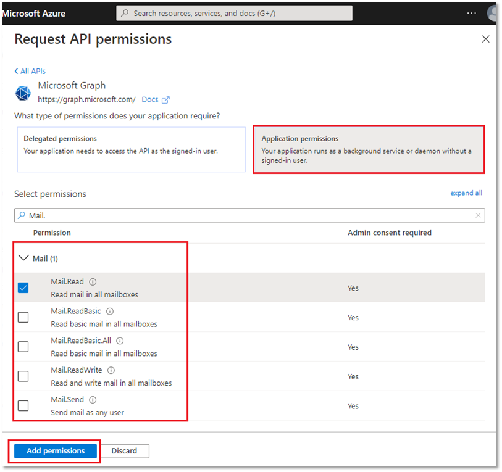This screenshot has height=472, width=502.
Task: Select the Application permissions option
Action: point(369,149)
